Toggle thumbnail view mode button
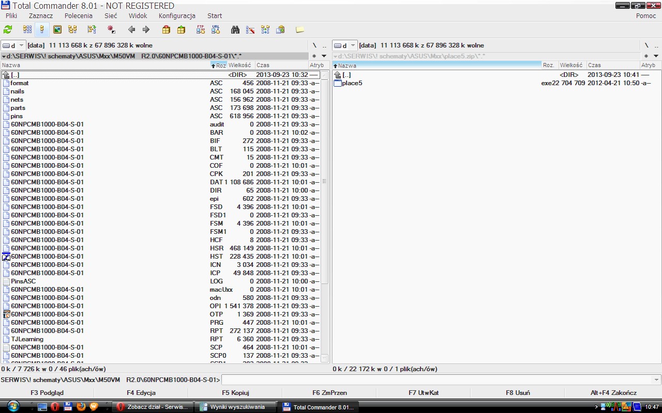The image size is (662, 413). click(57, 30)
